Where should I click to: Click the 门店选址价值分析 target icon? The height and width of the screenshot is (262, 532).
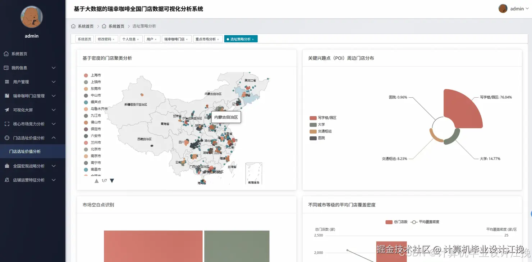7,138
